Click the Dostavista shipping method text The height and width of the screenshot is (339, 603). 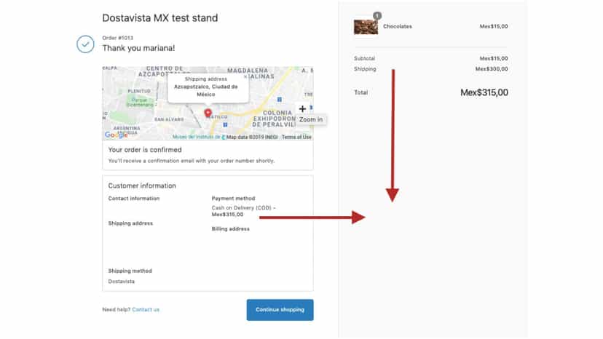coord(121,282)
